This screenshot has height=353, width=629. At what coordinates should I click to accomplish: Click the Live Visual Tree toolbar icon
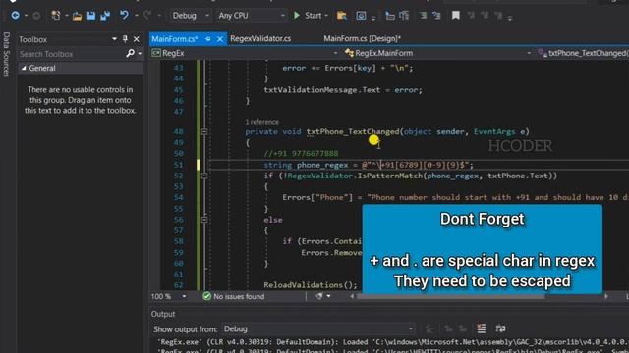361,16
